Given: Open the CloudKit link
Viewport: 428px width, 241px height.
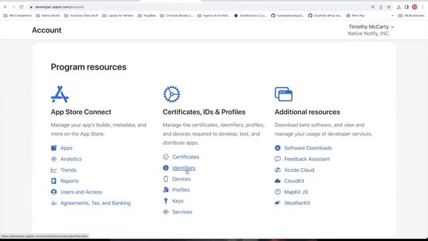Looking at the screenshot, I should pos(294,181).
